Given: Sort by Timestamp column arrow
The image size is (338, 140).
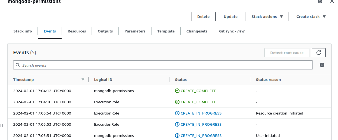Looking at the screenshot, I should [83, 80].
